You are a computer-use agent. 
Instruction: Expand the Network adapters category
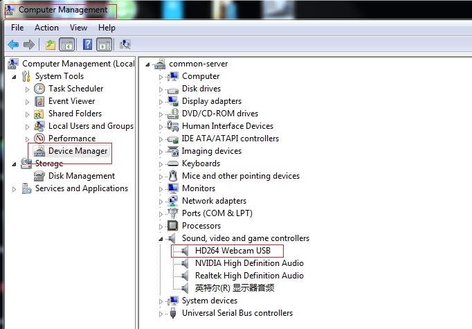click(x=161, y=202)
